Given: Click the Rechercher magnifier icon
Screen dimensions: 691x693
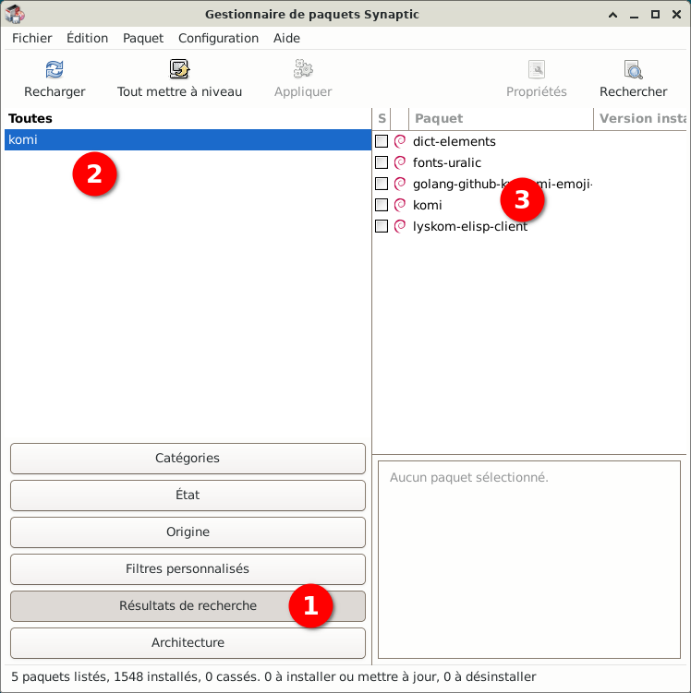Looking at the screenshot, I should 633,69.
